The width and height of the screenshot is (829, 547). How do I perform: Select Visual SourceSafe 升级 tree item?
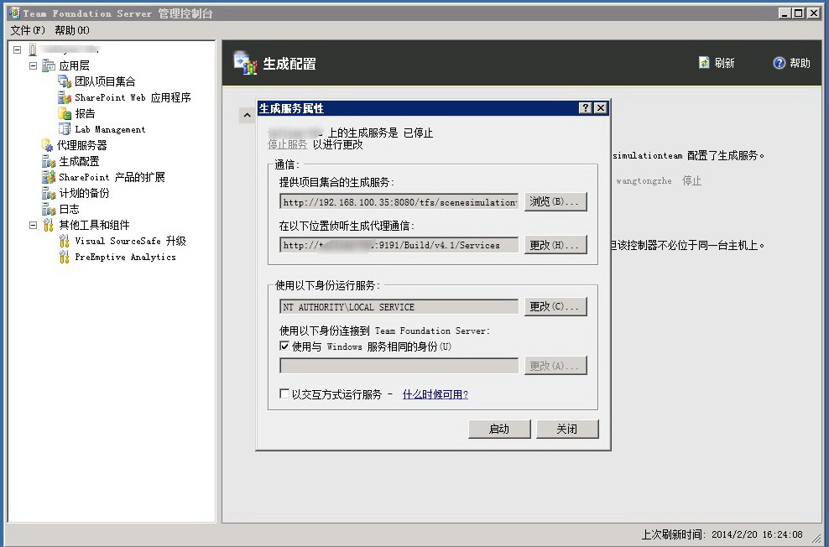coord(130,241)
